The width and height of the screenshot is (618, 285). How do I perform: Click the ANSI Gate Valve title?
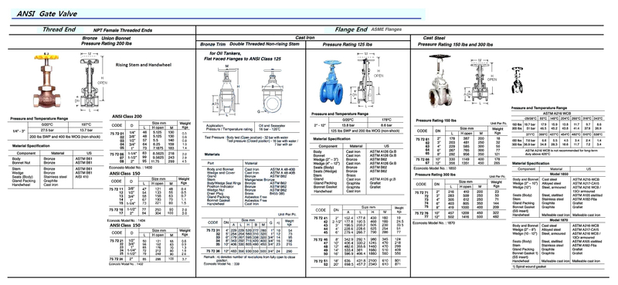(46, 14)
